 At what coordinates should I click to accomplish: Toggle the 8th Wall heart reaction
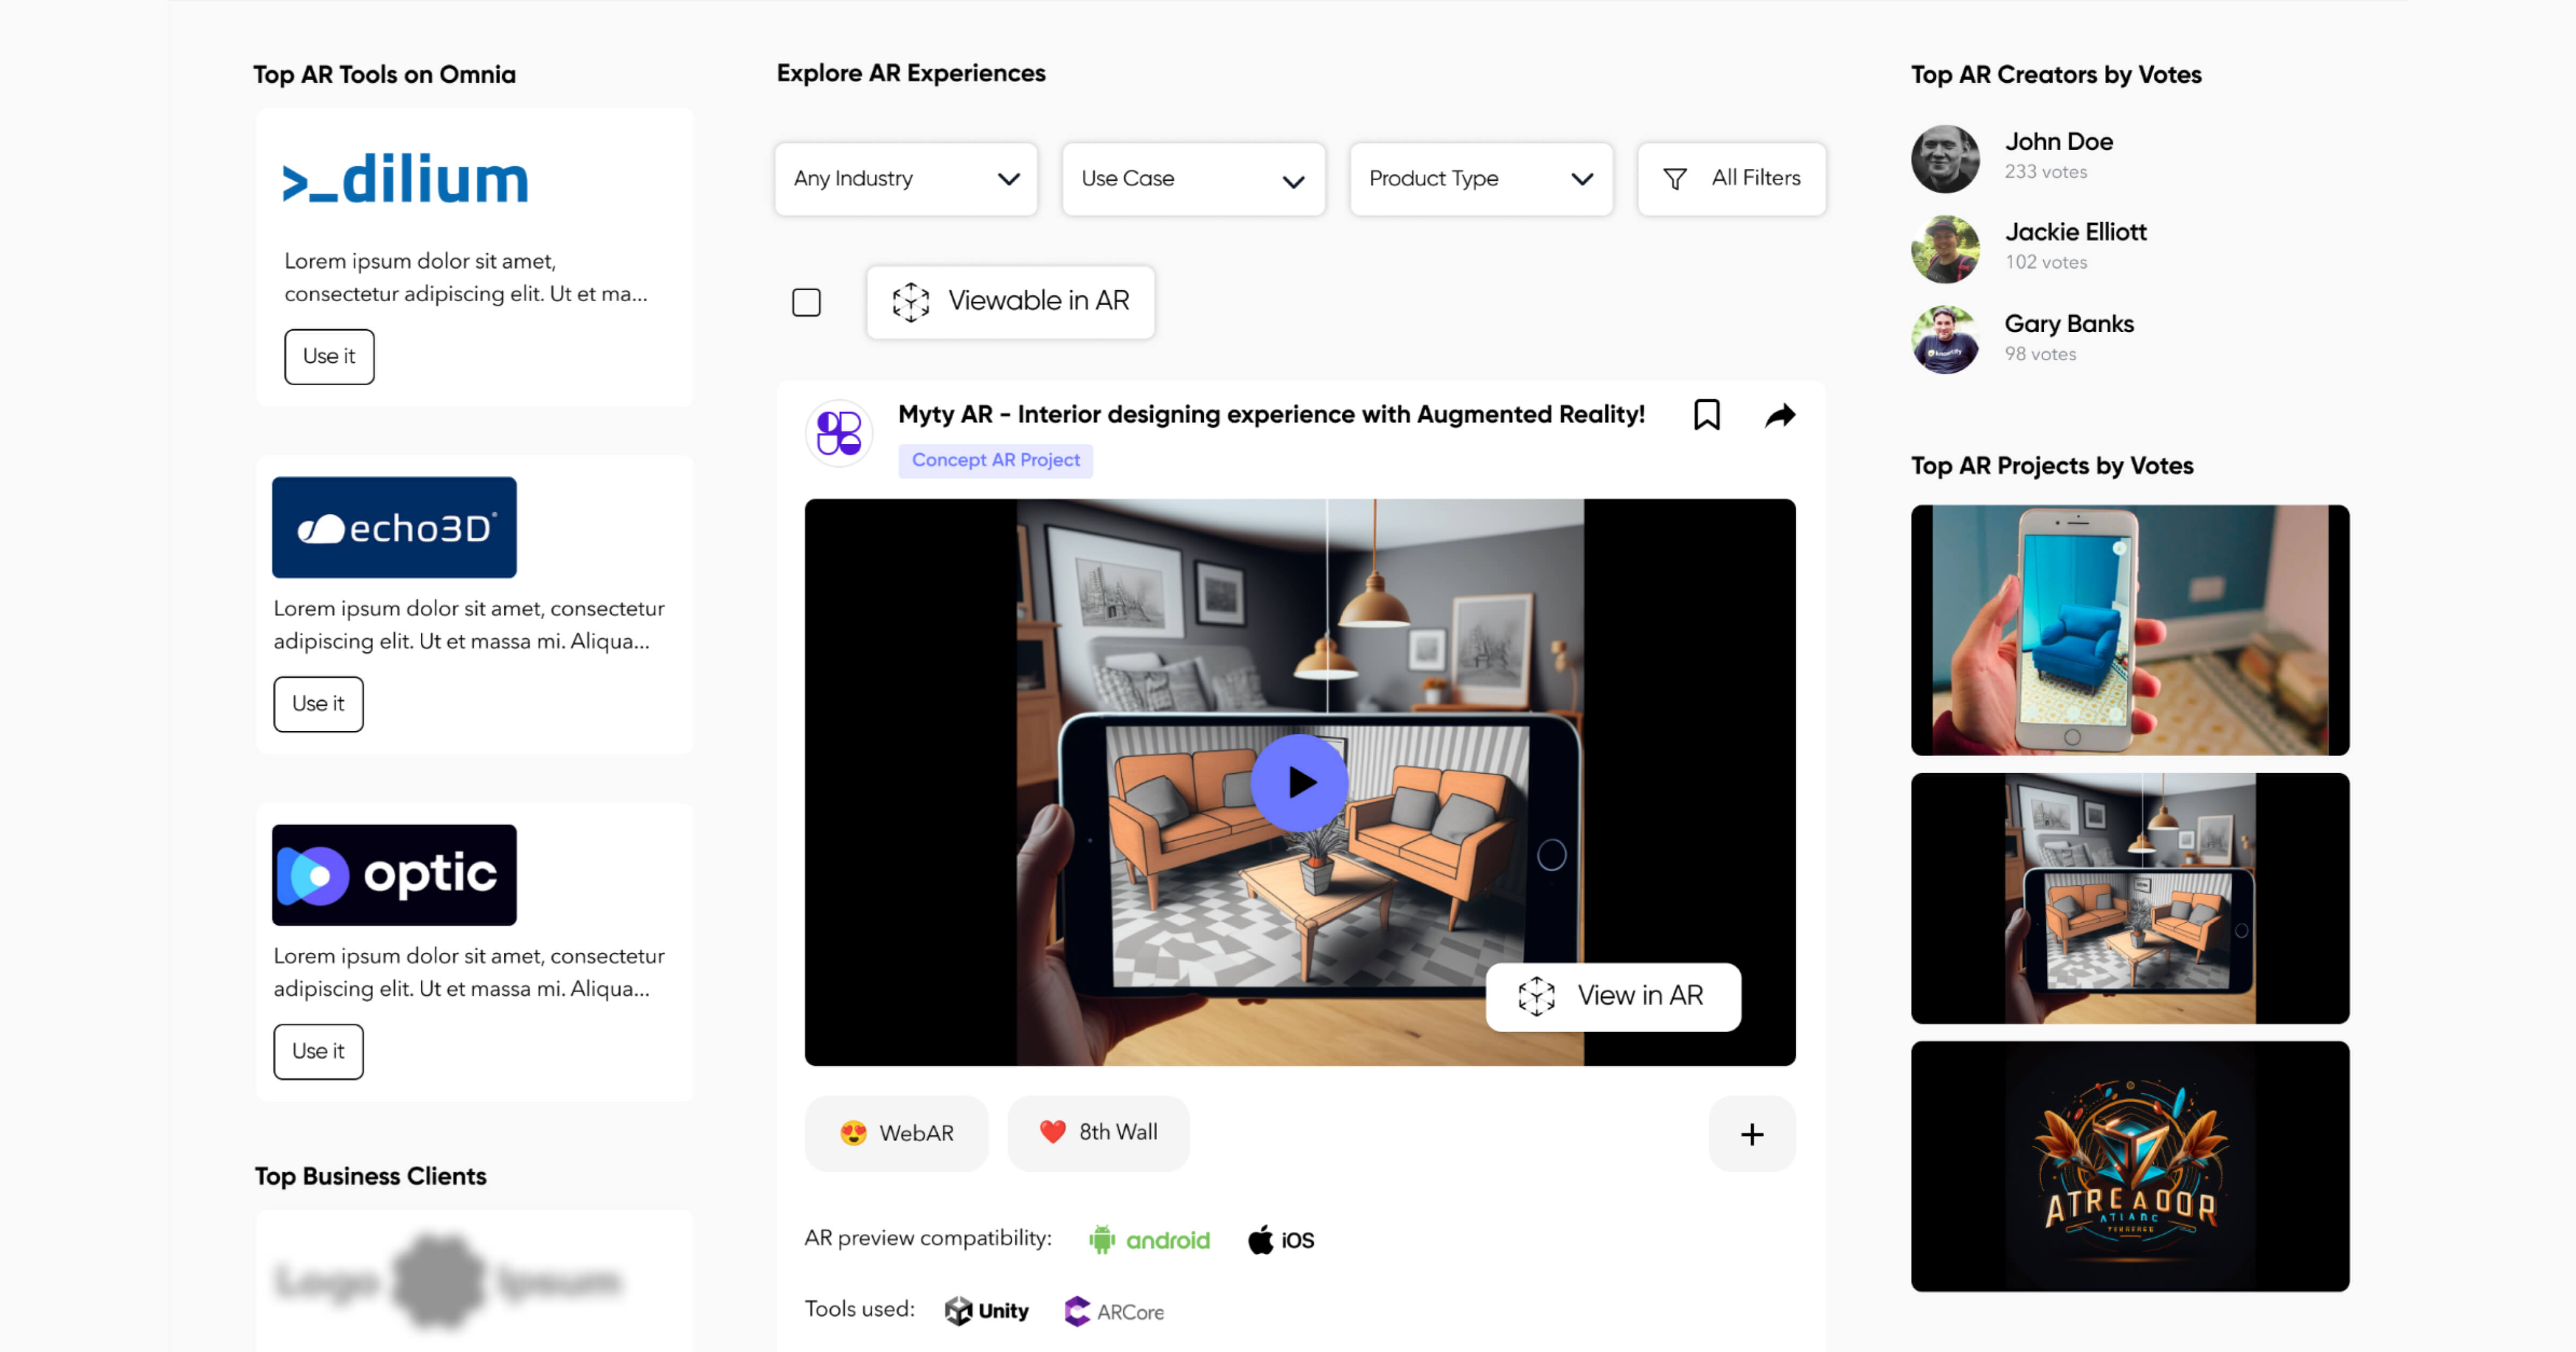point(1098,1132)
